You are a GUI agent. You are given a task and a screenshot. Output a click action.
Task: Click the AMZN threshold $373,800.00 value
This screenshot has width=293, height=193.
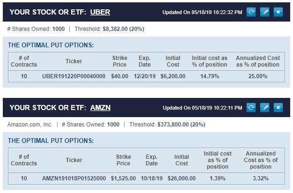[173, 125]
